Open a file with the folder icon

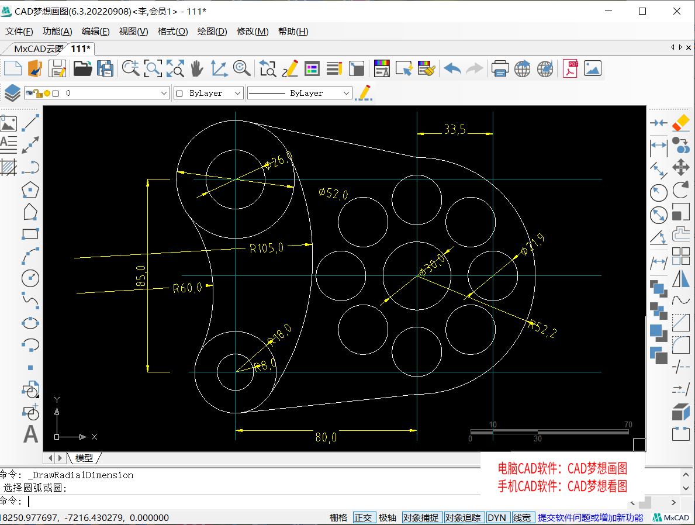click(x=82, y=69)
